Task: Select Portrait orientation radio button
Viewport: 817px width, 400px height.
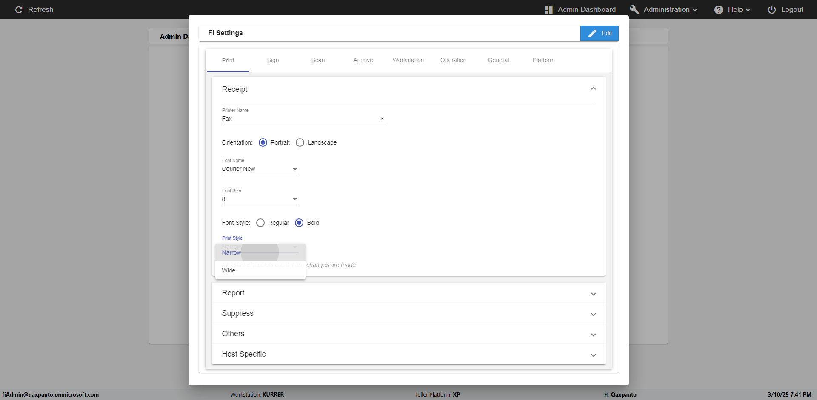Action: coord(263,142)
